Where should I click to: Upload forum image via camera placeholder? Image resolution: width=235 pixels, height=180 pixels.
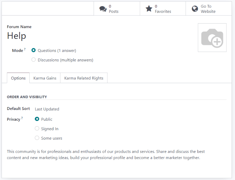click(x=212, y=38)
